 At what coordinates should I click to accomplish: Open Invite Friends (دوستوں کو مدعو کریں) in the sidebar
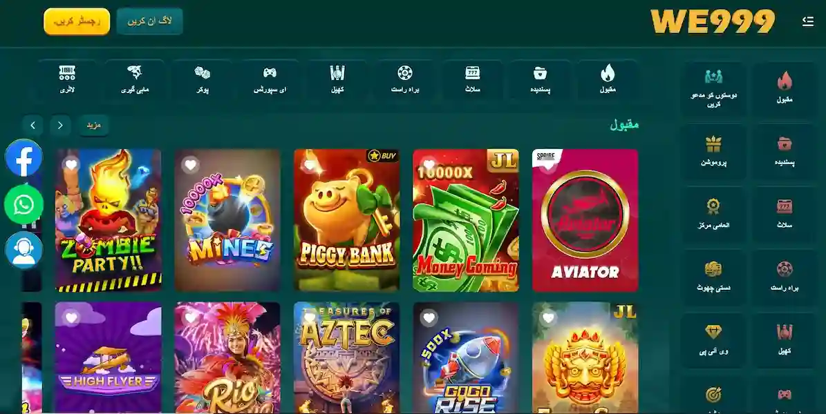coord(714,88)
